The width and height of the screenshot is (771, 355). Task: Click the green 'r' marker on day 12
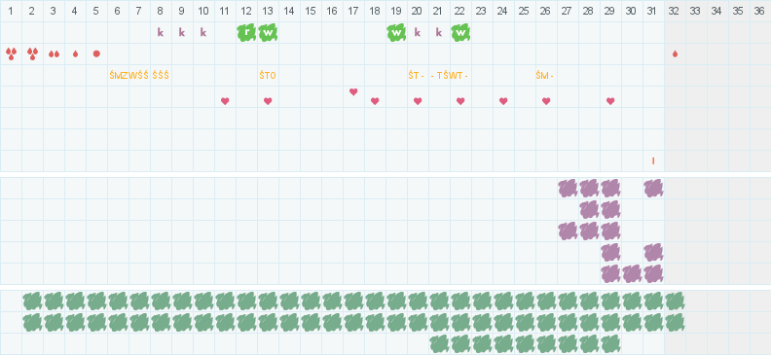(x=246, y=32)
